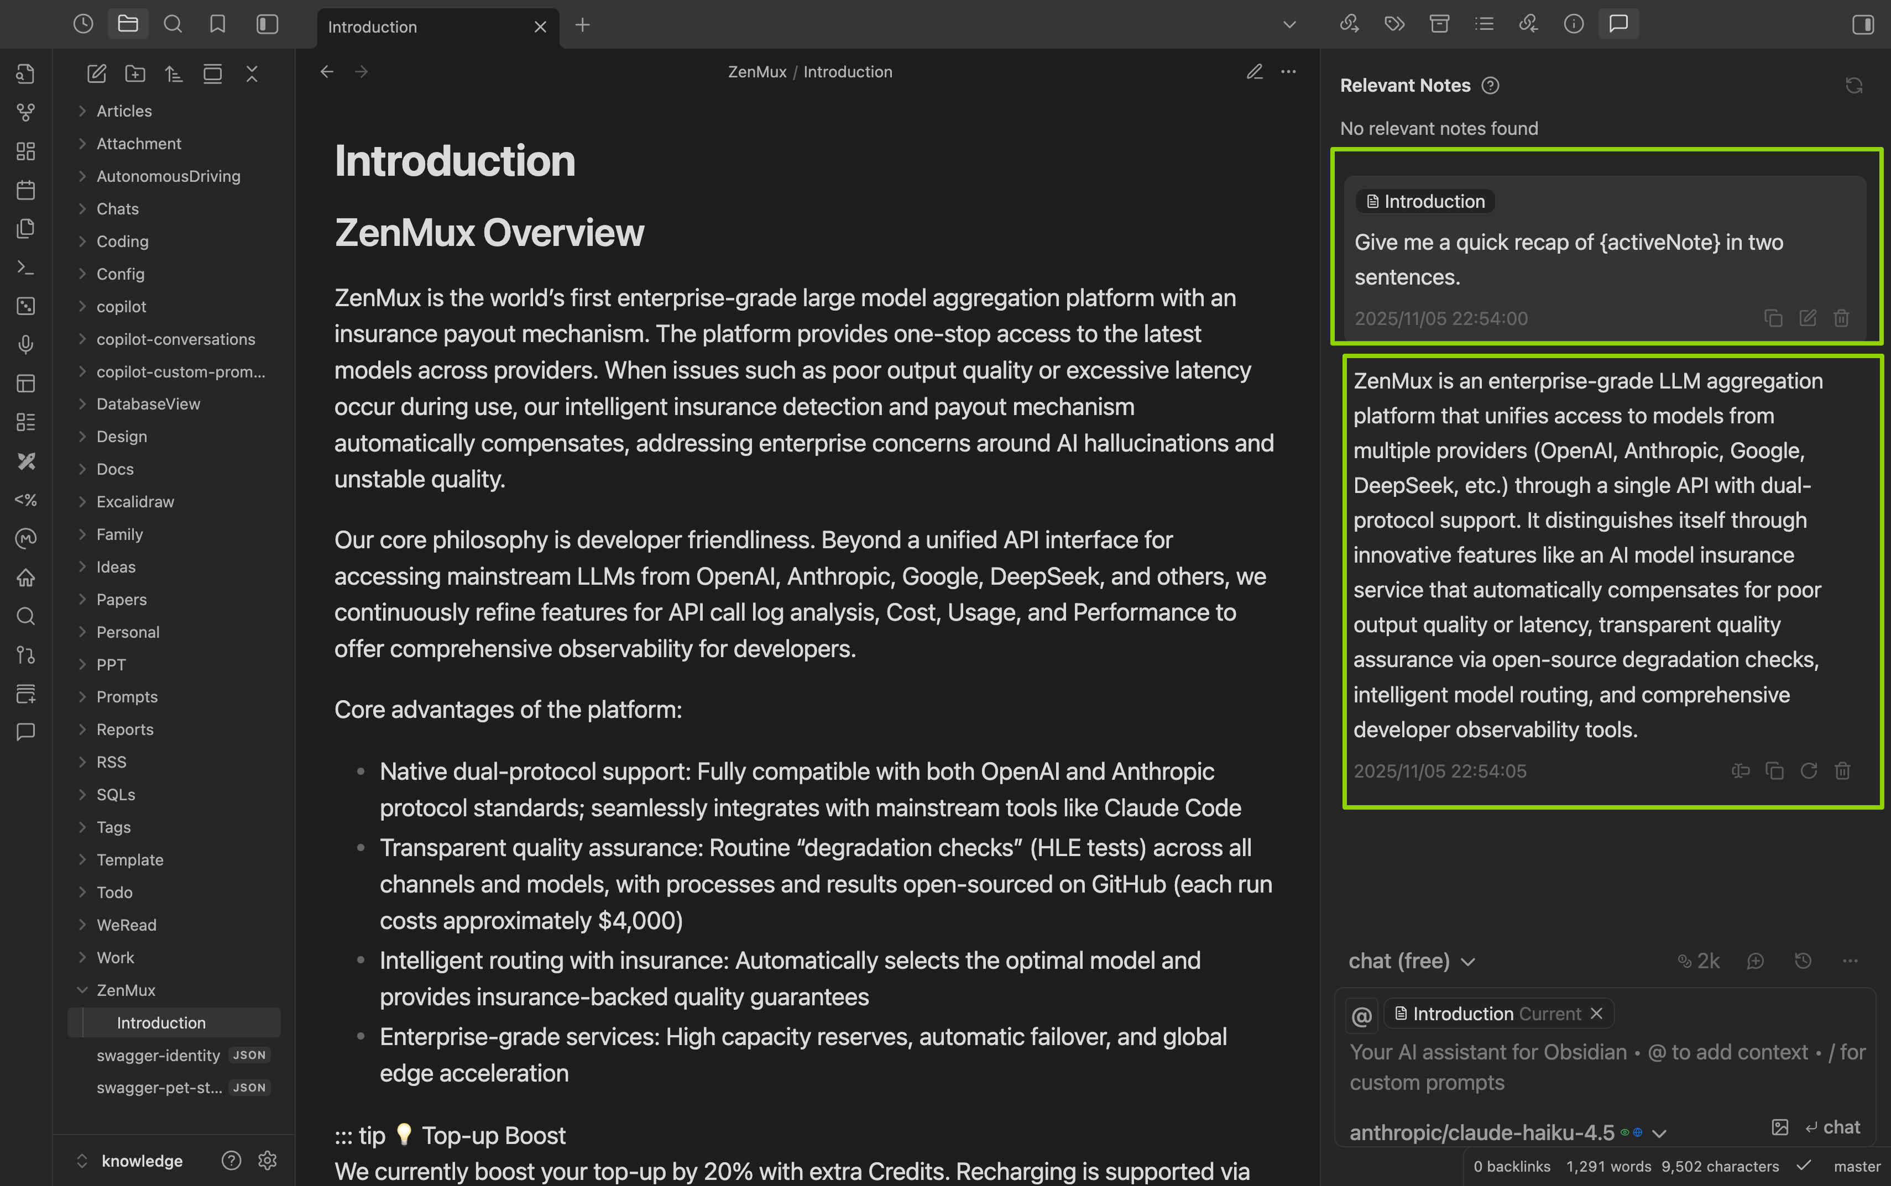
Task: Toggle edit/reading mode pencil icon
Action: tap(1255, 72)
